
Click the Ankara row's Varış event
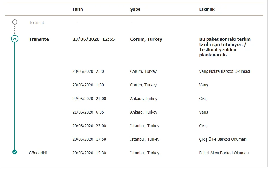[x=203, y=112]
